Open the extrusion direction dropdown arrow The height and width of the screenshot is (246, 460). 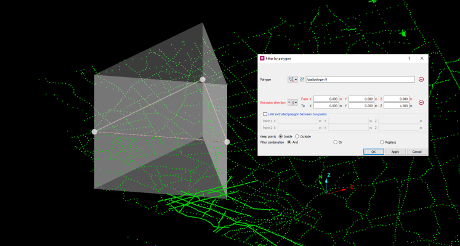click(296, 102)
